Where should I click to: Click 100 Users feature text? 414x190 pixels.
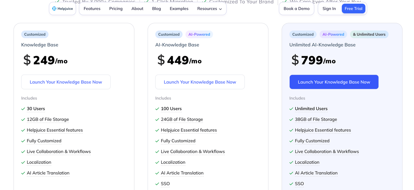171,109
